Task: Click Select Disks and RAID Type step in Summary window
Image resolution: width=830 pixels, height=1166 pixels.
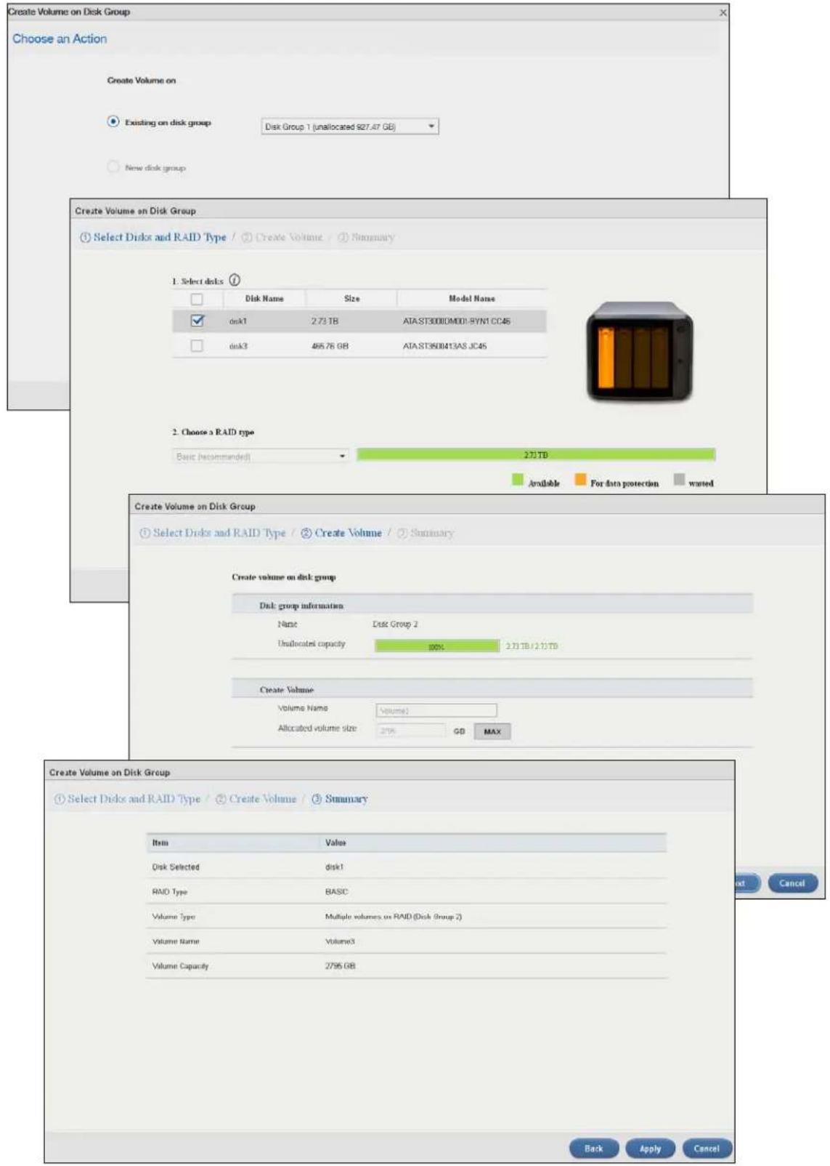Action: [x=128, y=799]
